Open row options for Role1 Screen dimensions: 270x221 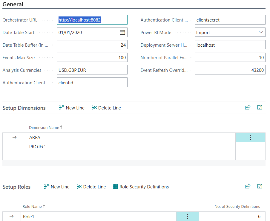[188, 216]
